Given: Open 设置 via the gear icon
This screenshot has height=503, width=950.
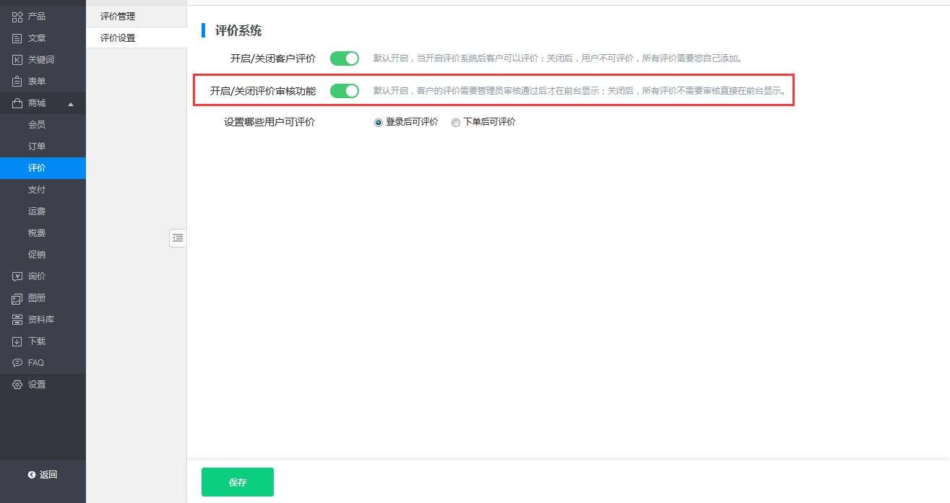Looking at the screenshot, I should tap(17, 385).
